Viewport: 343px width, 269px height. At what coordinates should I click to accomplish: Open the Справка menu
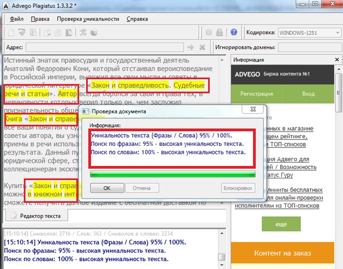(137, 19)
